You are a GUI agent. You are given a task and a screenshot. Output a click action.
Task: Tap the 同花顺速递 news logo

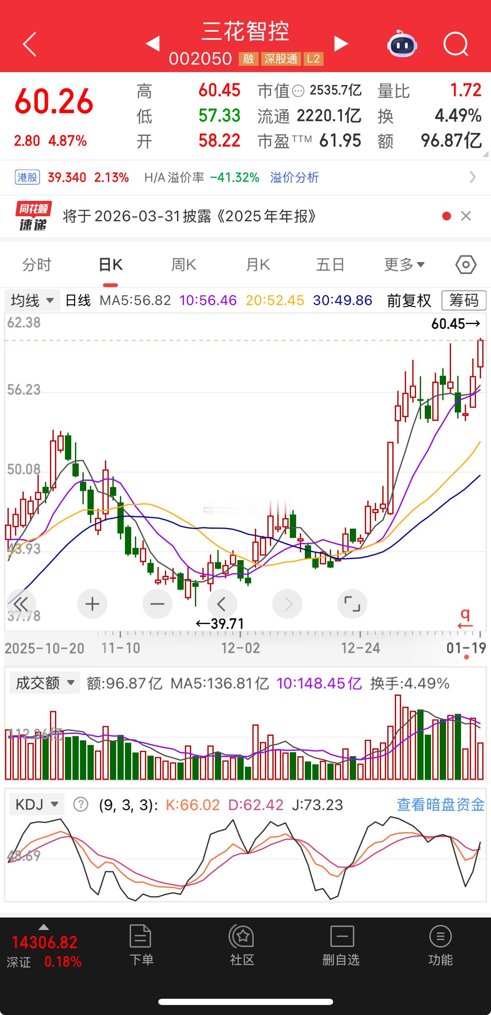pyautogui.click(x=33, y=216)
